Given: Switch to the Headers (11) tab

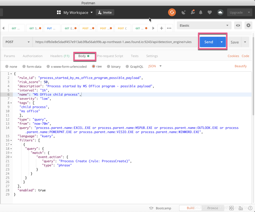Looking at the screenshot, I should (60, 56).
